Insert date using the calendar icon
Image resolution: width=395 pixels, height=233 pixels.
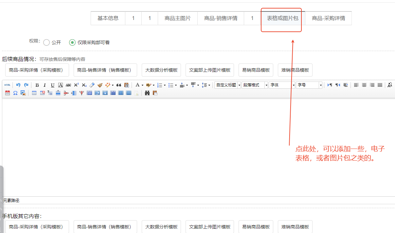[x=8, y=93]
